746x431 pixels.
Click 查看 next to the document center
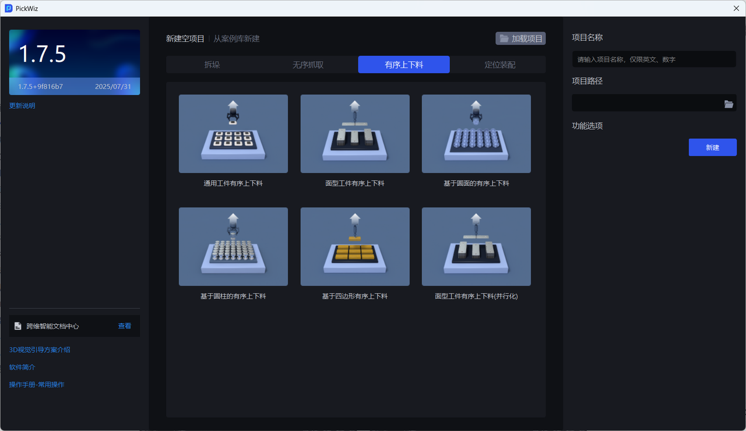pos(125,326)
